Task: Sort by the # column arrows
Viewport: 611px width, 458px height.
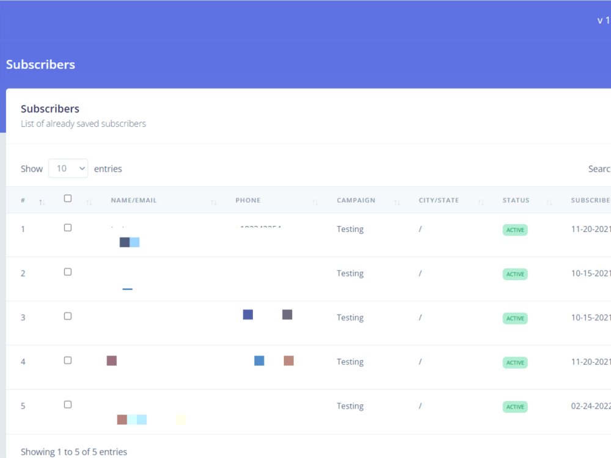Action: tap(42, 202)
